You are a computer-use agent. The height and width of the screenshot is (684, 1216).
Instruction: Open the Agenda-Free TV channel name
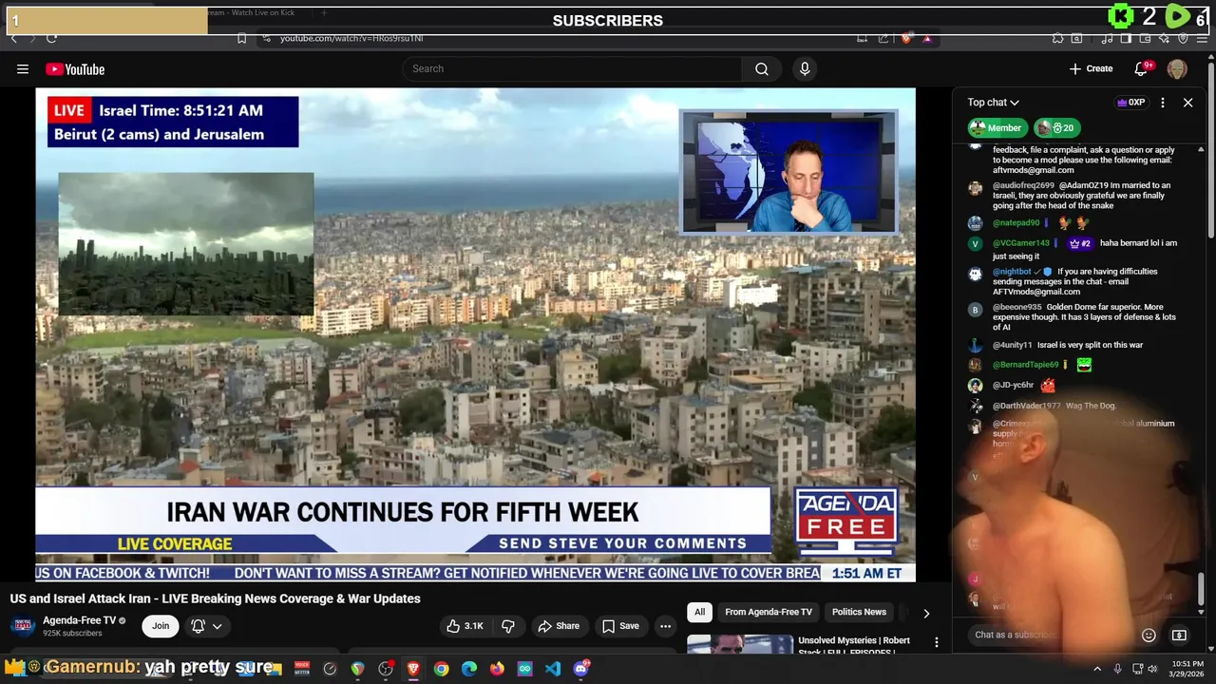click(x=79, y=620)
